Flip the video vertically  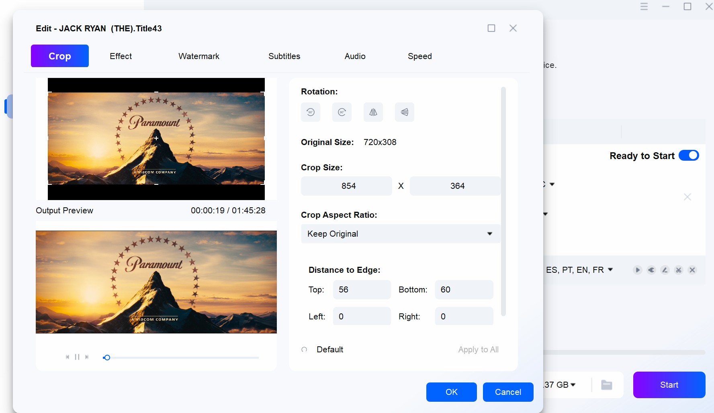(x=405, y=112)
